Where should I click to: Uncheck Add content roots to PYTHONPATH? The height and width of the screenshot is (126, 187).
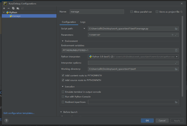tap(63, 75)
